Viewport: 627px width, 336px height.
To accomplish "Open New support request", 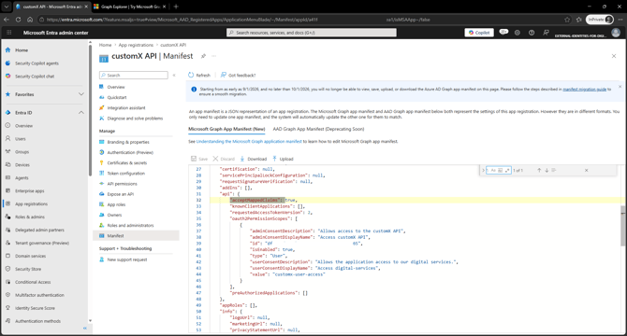I will click(x=127, y=259).
